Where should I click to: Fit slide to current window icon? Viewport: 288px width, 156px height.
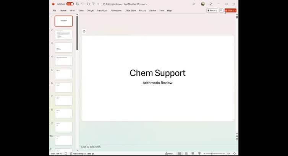(235, 153)
